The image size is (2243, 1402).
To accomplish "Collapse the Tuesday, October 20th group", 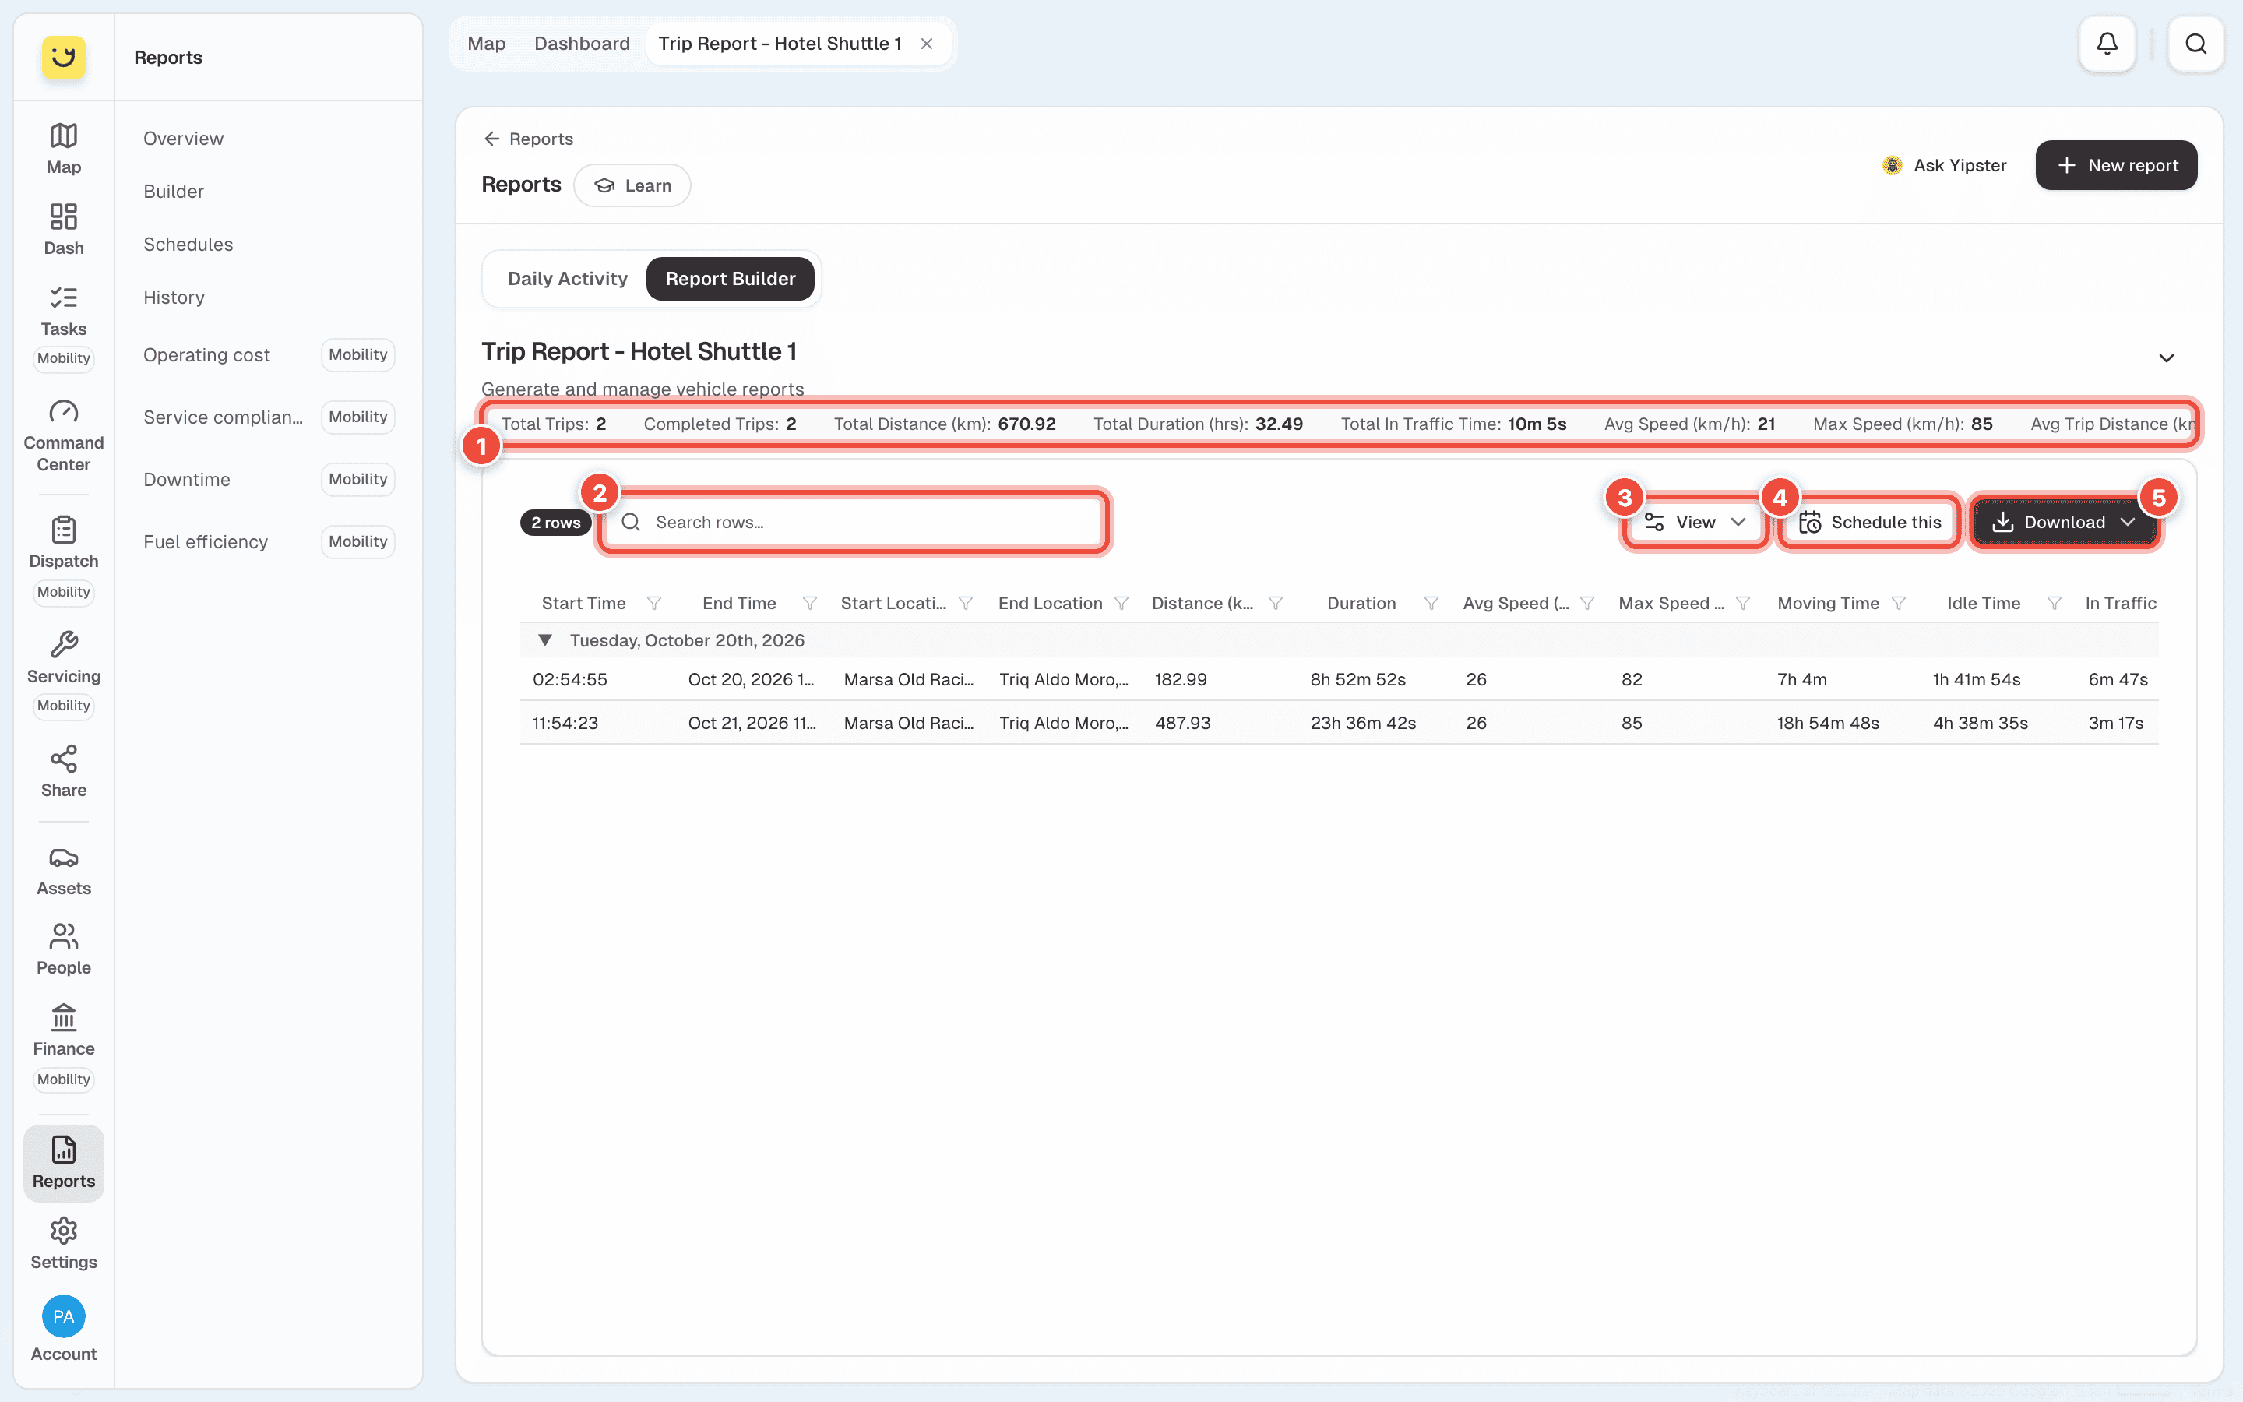I will tap(545, 641).
